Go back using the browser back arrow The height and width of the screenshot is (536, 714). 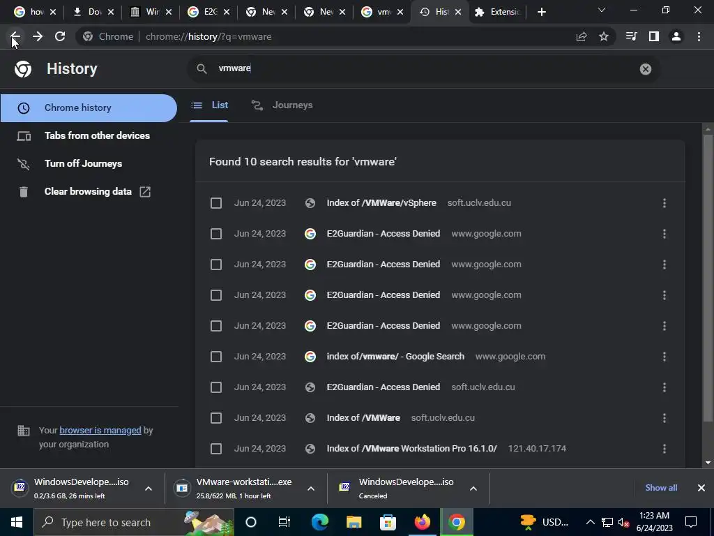coord(15,36)
